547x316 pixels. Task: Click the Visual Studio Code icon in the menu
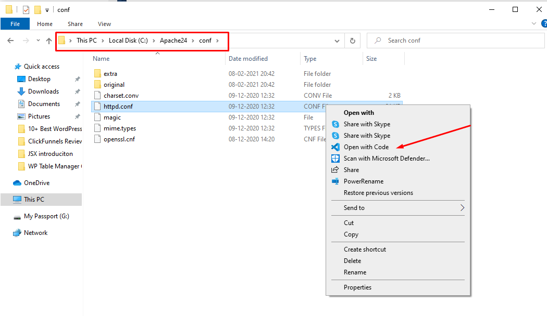tap(335, 147)
